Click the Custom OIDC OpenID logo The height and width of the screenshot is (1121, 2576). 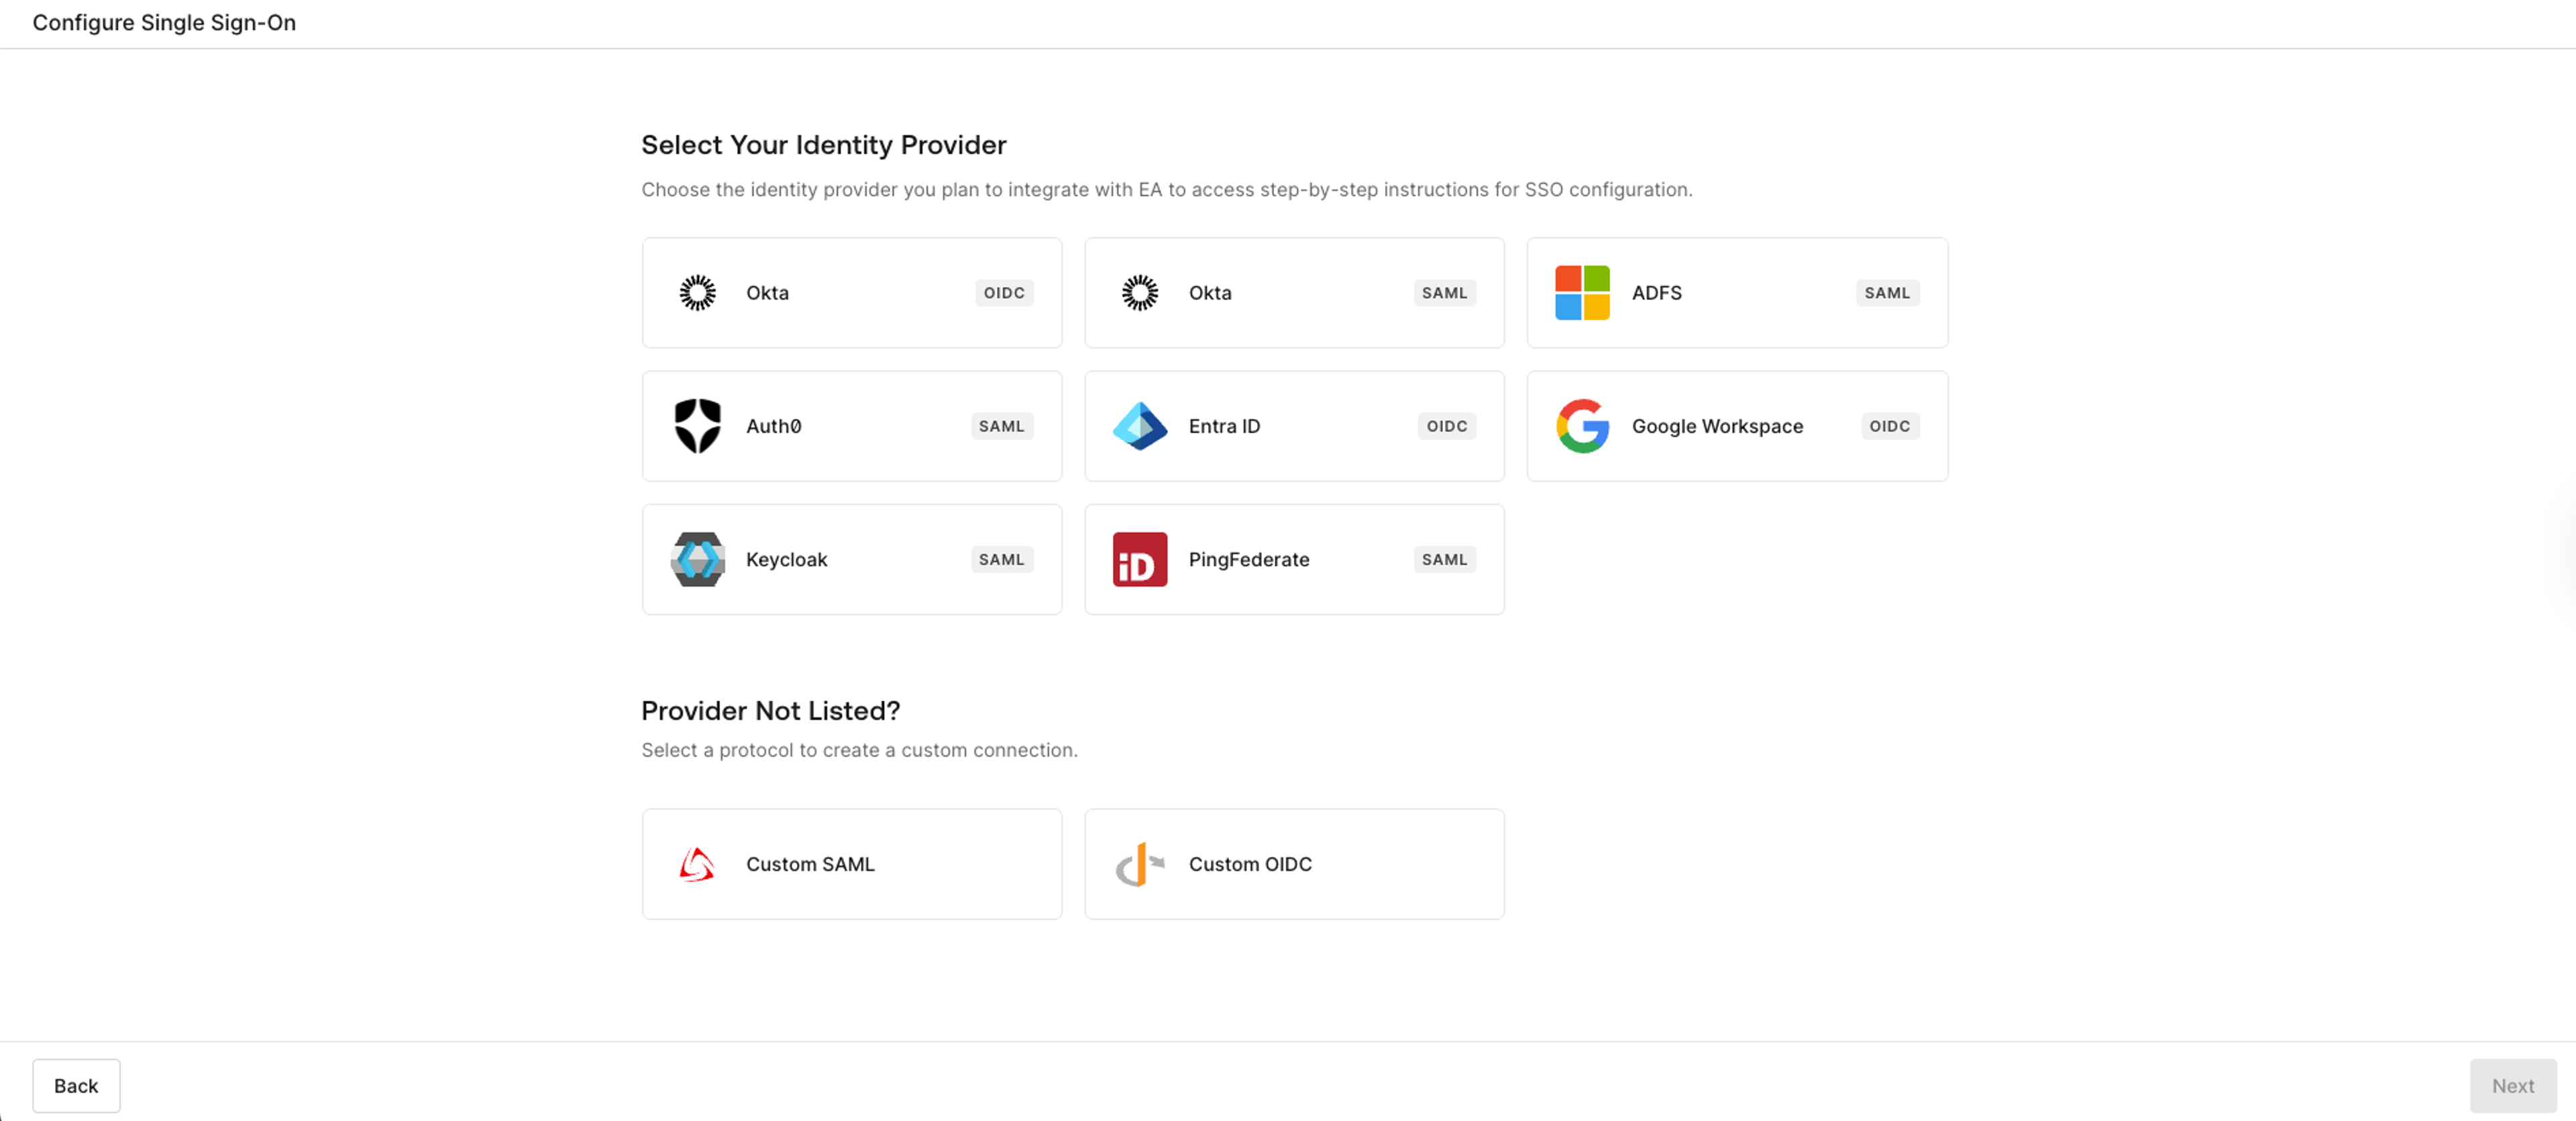coord(1140,864)
